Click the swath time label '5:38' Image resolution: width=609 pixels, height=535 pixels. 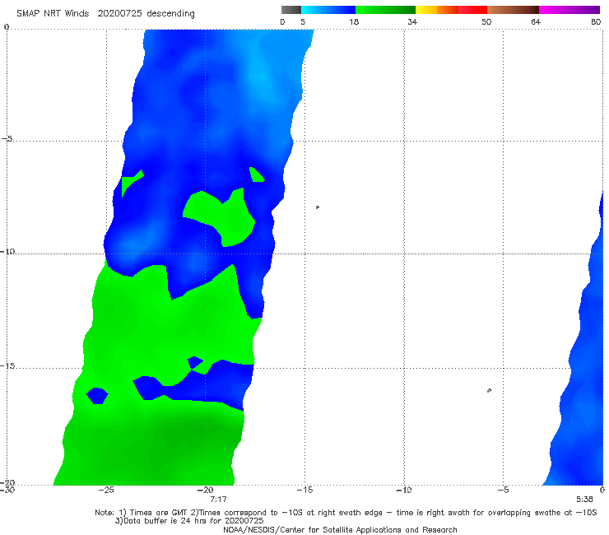click(584, 500)
